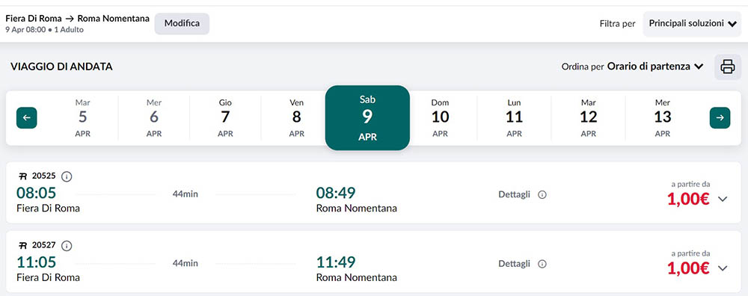Screen dimensions: 748x296
Task: Click the 1,00€ price of 11:05 train
Action: click(688, 268)
